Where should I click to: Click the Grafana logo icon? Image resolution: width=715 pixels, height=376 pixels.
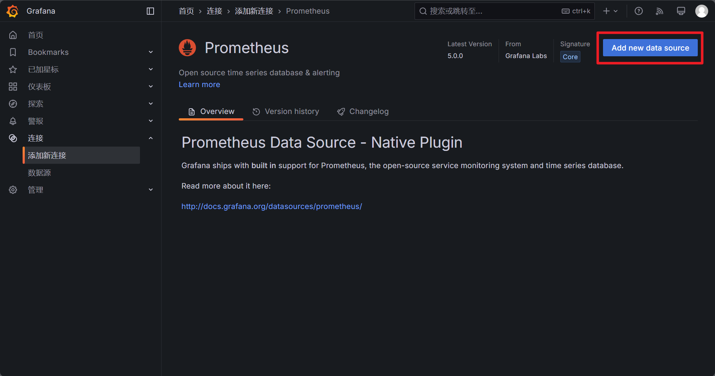[x=13, y=11]
